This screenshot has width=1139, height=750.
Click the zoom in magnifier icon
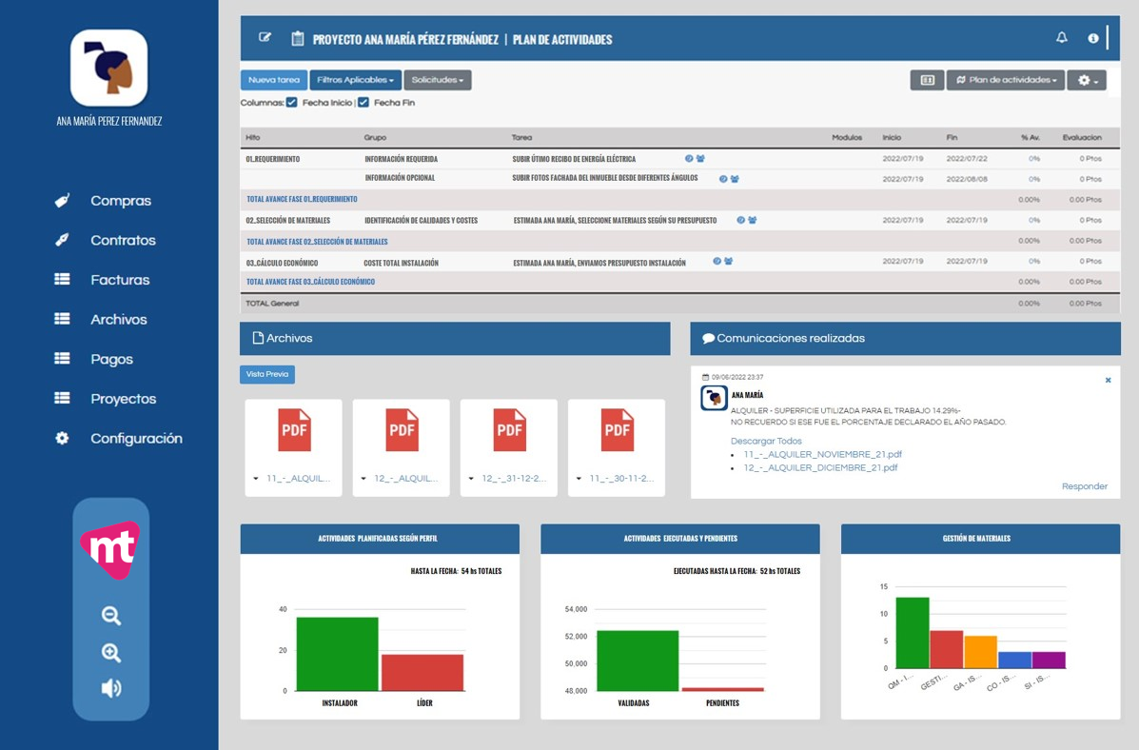tap(111, 653)
